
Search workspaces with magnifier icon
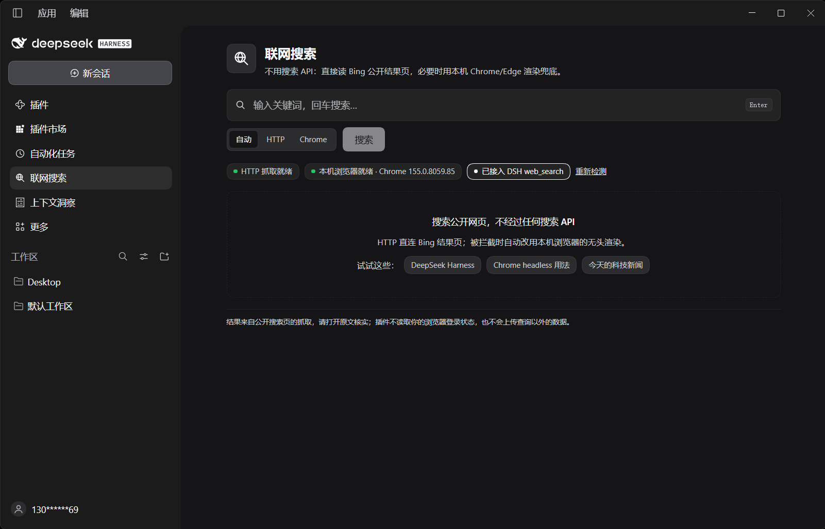tap(123, 257)
